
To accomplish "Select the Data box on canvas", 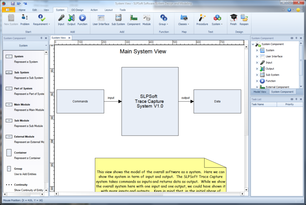I will (x=217, y=102).
